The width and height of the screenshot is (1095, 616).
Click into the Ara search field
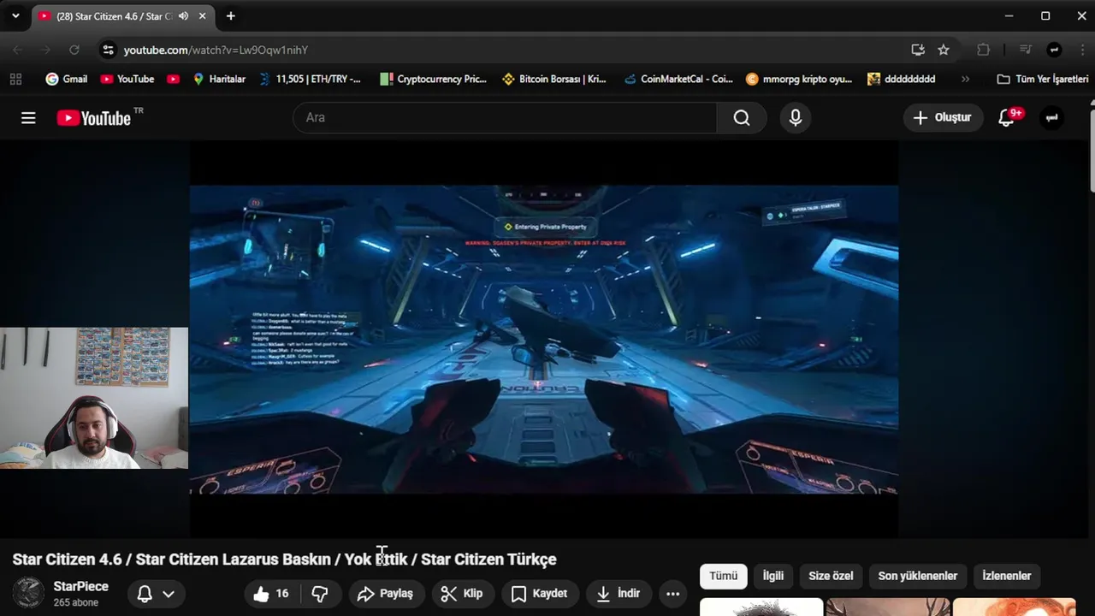click(x=505, y=118)
